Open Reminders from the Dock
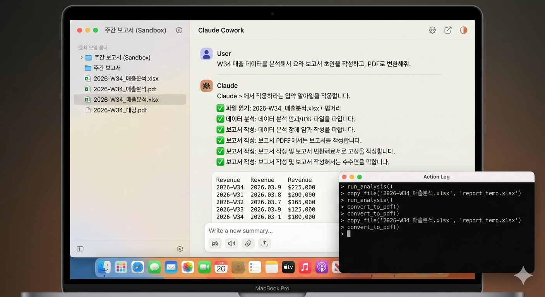 coord(255,267)
